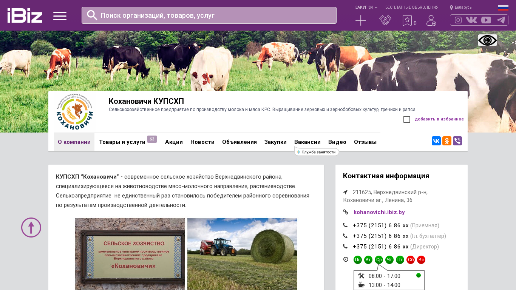The width and height of the screenshot is (516, 290).
Task: Click the 63 products count badge
Action: point(152,139)
